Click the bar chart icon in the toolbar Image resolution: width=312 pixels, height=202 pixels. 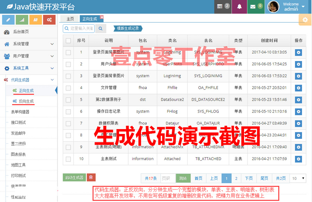pyautogui.click(x=22, y=20)
